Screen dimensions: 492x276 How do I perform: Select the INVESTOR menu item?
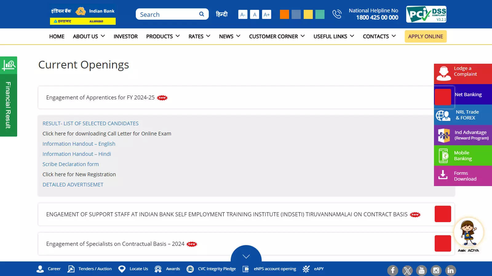(x=125, y=36)
